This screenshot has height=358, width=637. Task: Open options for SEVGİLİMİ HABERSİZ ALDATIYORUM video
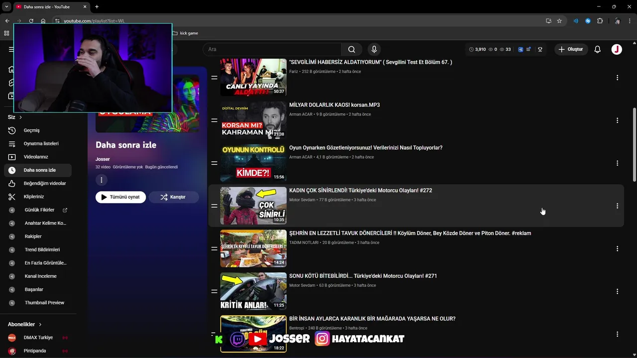point(617,78)
